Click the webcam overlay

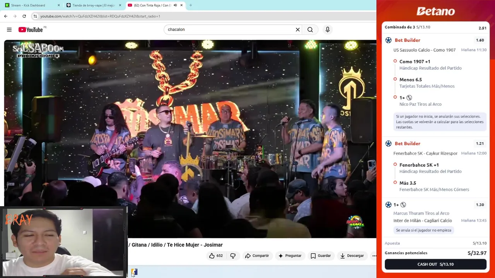tap(64, 242)
